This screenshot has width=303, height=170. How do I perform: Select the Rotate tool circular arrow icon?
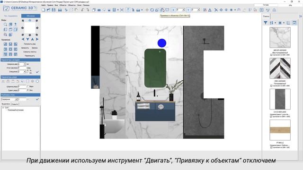tap(152, 10)
